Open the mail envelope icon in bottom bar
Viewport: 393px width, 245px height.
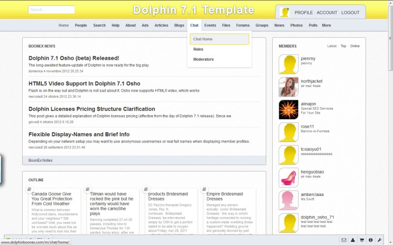[344, 240]
